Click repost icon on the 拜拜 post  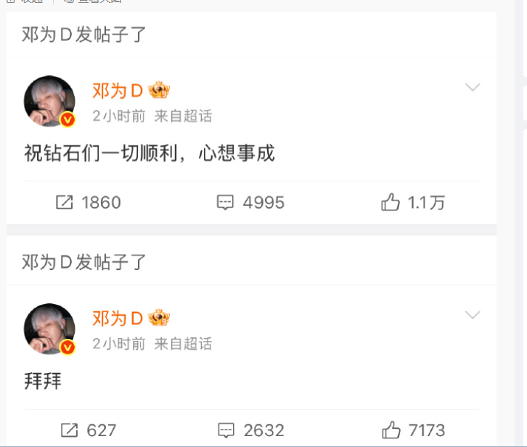point(69,430)
